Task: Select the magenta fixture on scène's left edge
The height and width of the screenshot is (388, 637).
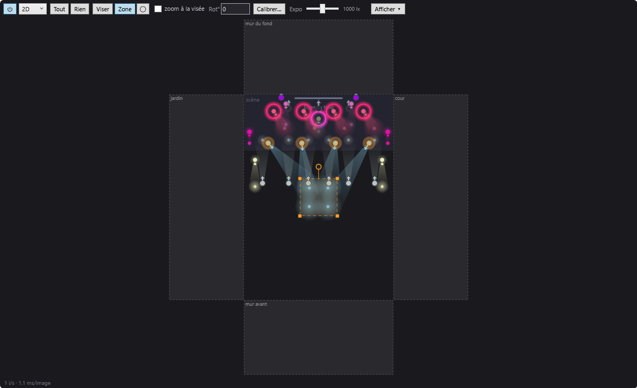Action: click(249, 132)
